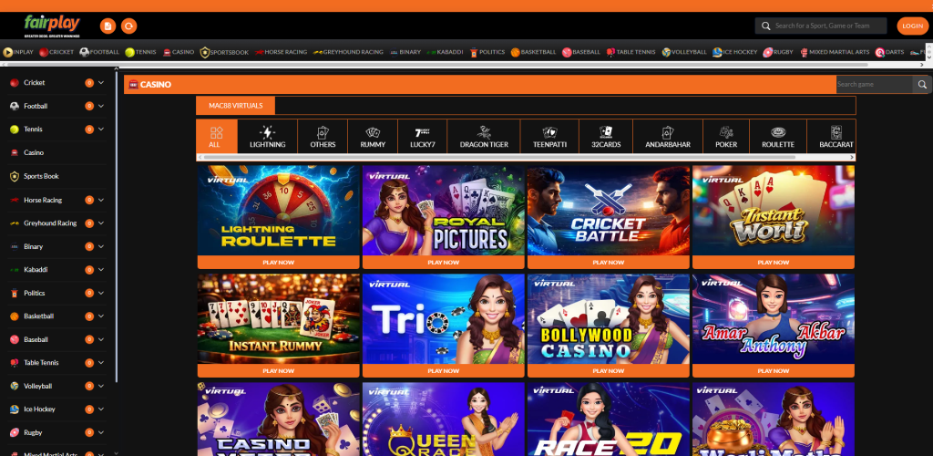Click the magnifier icon in header search
Viewport: 933px width, 456px height.
coord(765,26)
